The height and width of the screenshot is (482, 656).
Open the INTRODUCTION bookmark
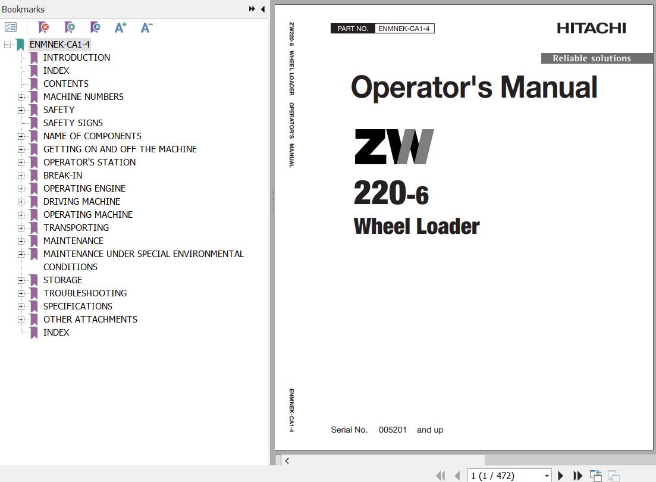[77, 58]
